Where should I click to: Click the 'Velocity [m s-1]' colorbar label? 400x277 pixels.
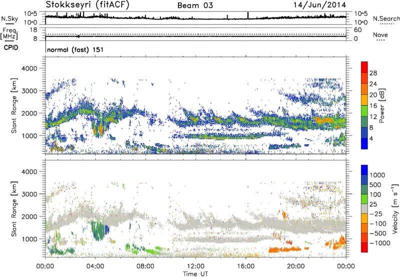pyautogui.click(x=395, y=209)
